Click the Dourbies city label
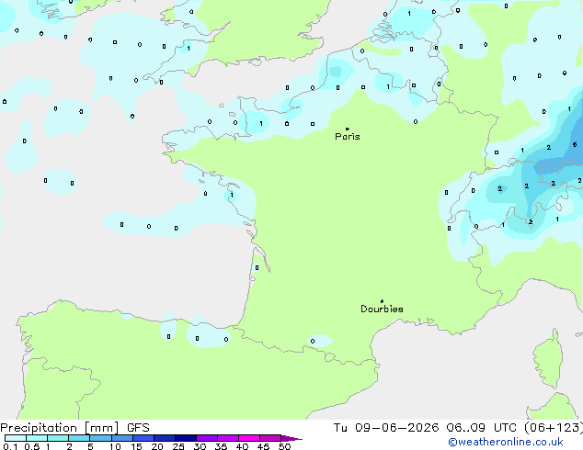The width and height of the screenshot is (583, 450). [x=382, y=309]
